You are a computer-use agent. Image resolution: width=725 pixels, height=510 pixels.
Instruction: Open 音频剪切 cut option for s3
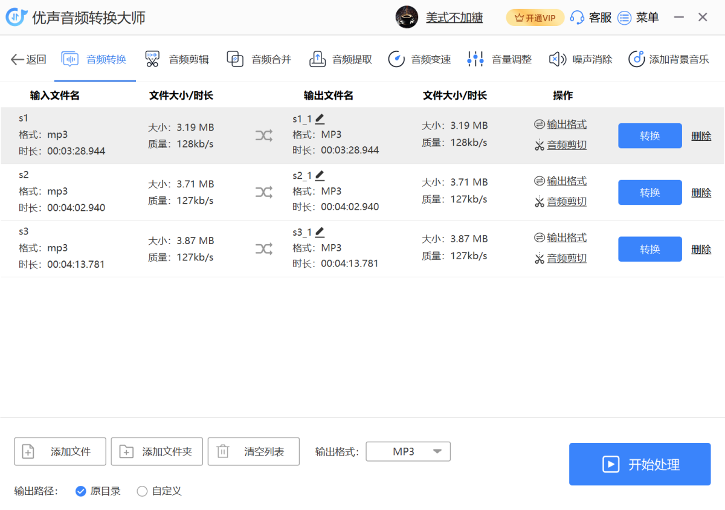click(565, 258)
